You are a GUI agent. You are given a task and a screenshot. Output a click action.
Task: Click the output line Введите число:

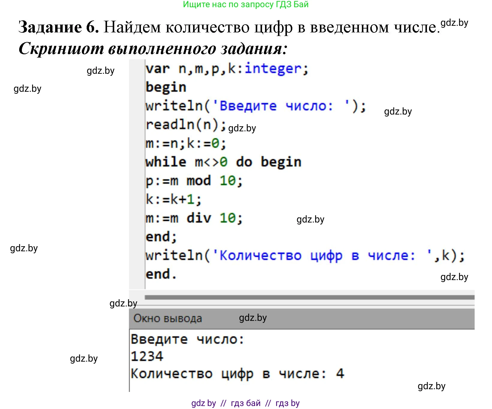[187, 339]
